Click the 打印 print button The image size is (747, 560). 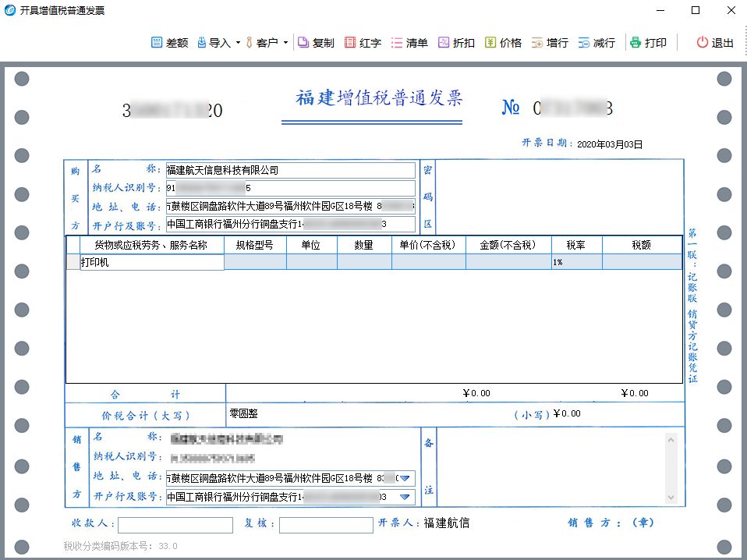[648, 42]
